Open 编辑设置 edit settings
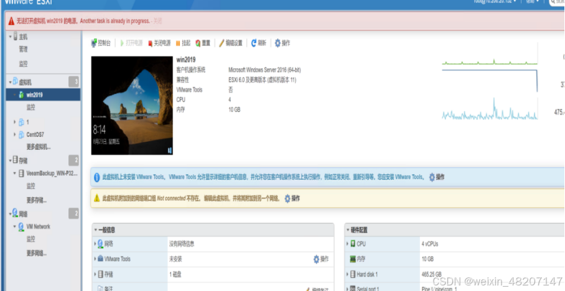The image size is (565, 291). [x=231, y=43]
